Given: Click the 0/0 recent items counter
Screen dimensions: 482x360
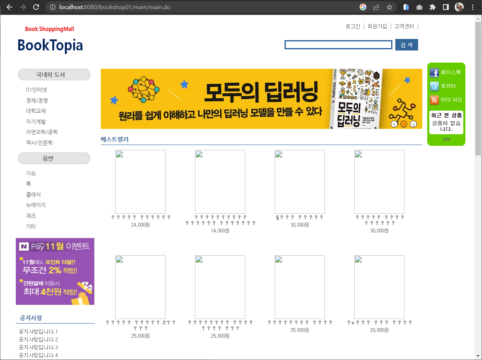Looking at the screenshot, I should (447, 139).
